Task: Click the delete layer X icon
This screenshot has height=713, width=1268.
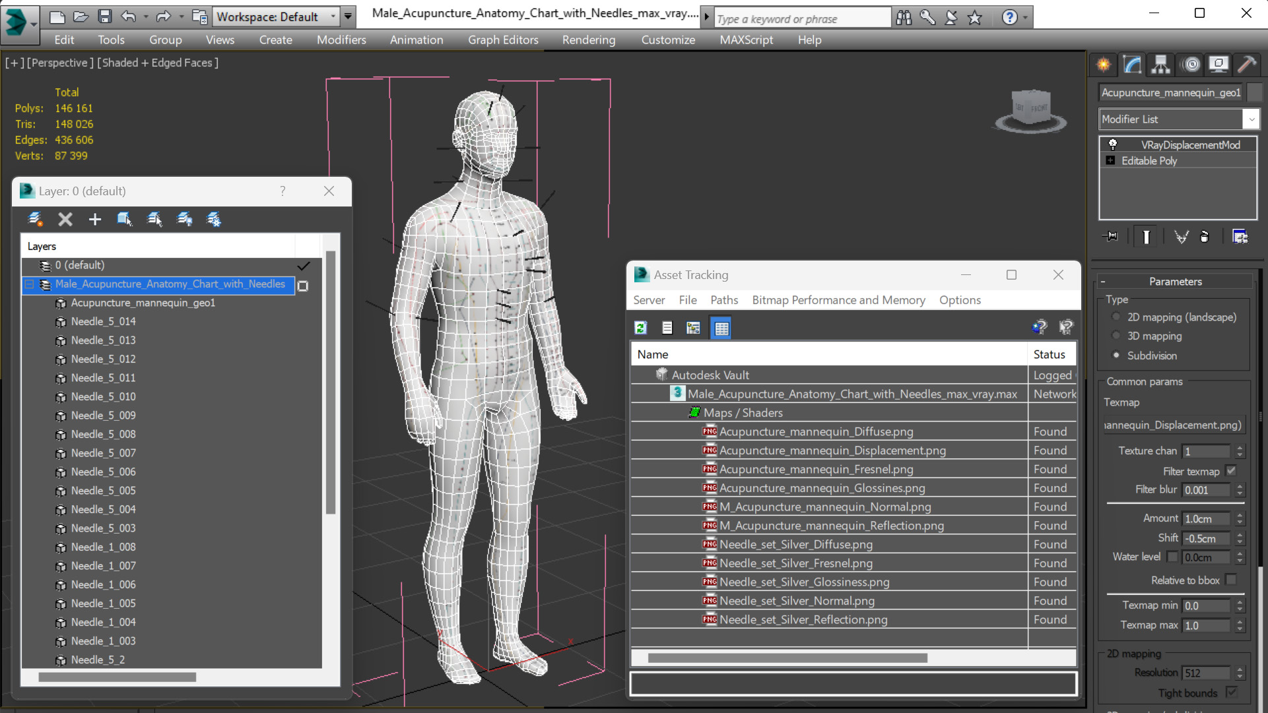Action: click(x=65, y=219)
